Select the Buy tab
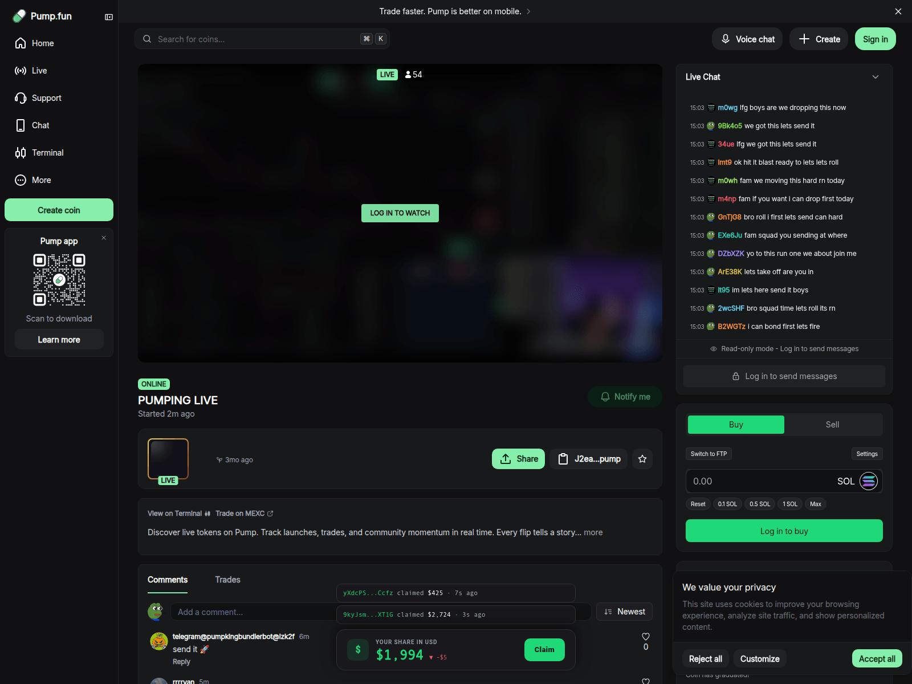Image resolution: width=912 pixels, height=684 pixels. click(x=736, y=425)
